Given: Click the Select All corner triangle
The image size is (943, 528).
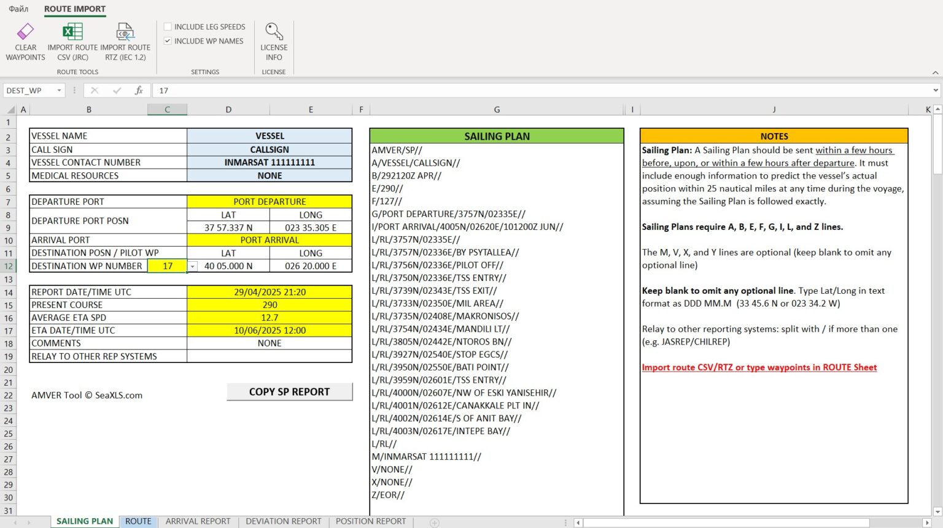Looking at the screenshot, I should tap(10, 109).
